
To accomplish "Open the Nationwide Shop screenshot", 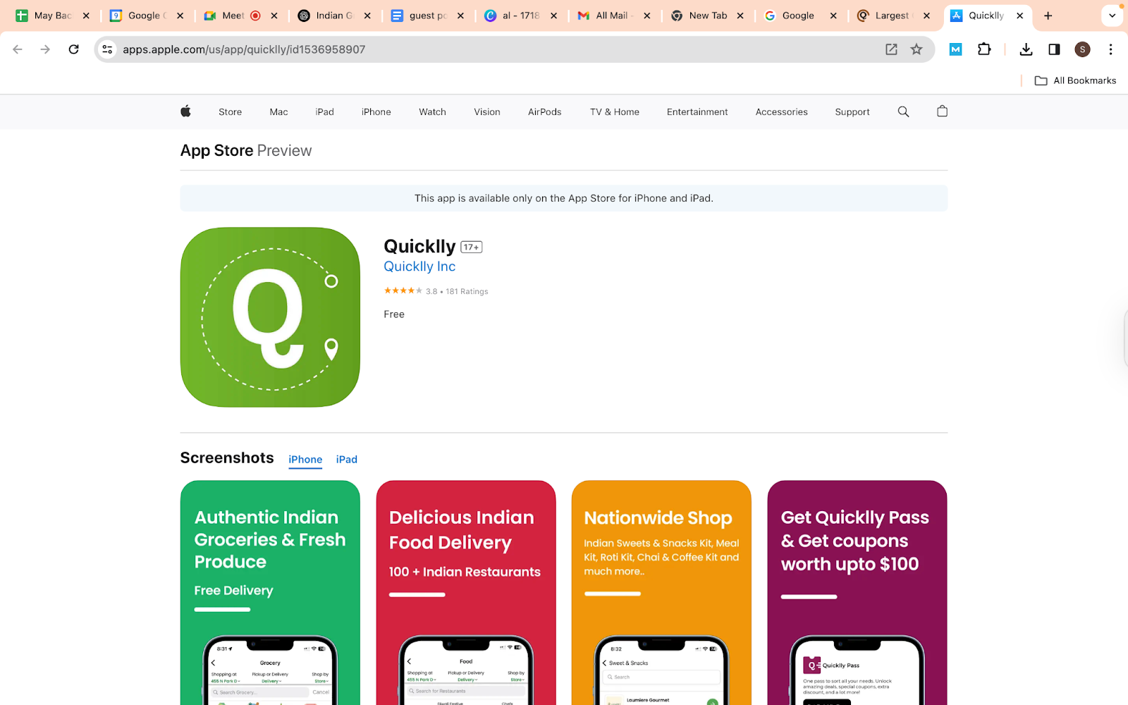I will pos(661,592).
